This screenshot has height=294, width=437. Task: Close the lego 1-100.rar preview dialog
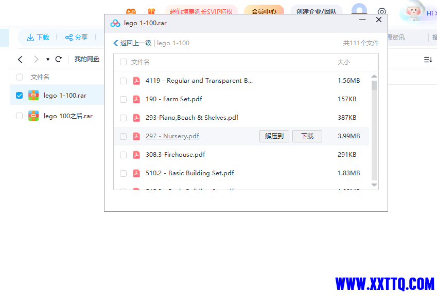point(379,20)
